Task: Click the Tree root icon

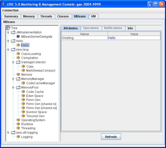Action: 8,28
